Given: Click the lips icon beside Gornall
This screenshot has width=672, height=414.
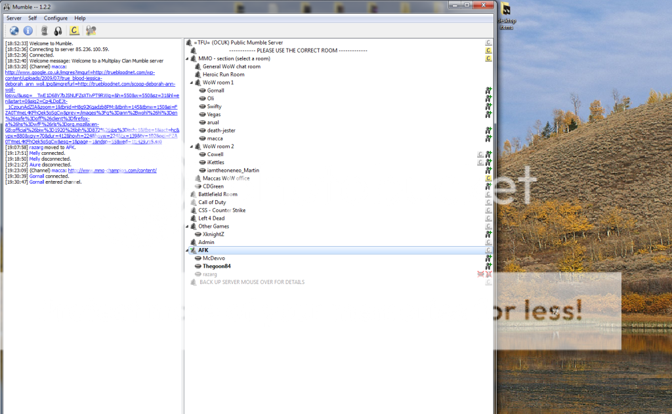Looking at the screenshot, I should [202, 91].
